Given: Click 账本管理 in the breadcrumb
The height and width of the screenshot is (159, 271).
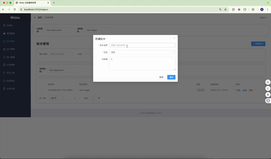Looking at the screenshot, I should 49,17.
